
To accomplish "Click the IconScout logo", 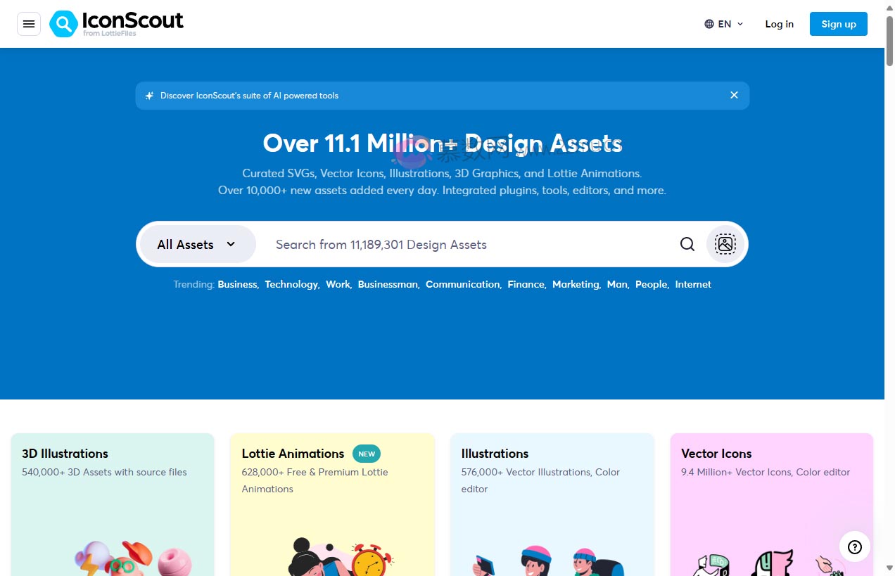I will pos(116,23).
